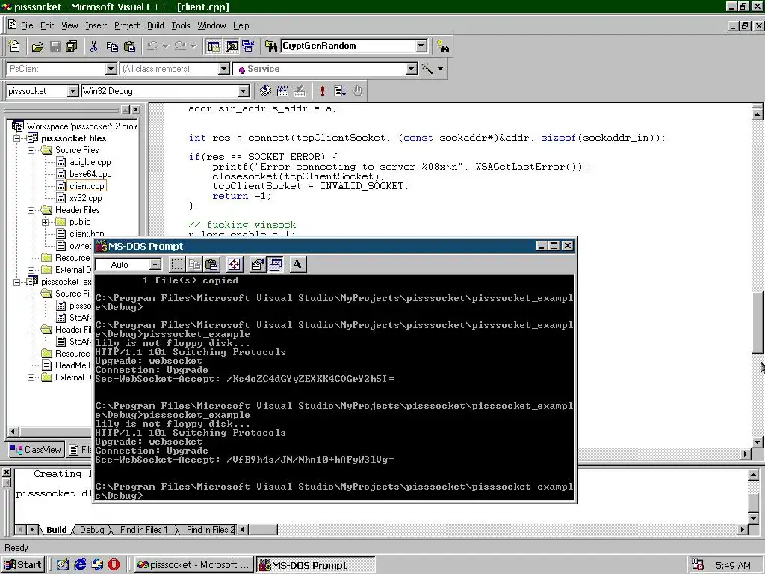Switch to the ClassView tab
765x574 pixels.
(x=36, y=449)
